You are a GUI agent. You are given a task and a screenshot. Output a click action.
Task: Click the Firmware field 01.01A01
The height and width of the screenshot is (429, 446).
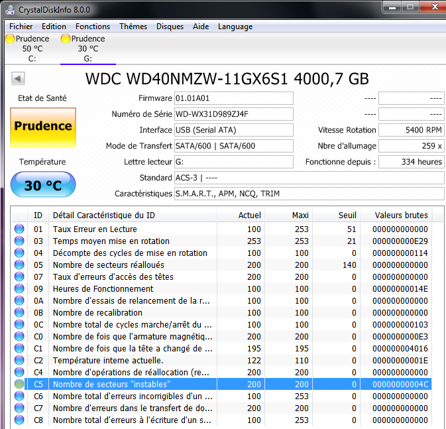click(x=233, y=98)
